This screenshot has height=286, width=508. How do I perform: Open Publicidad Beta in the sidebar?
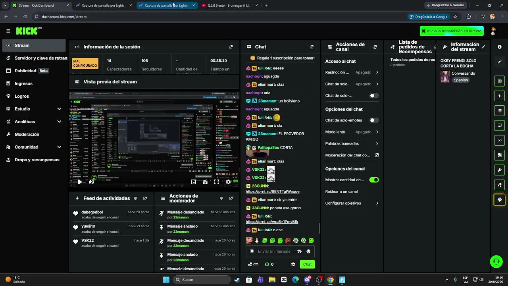pyautogui.click(x=34, y=71)
